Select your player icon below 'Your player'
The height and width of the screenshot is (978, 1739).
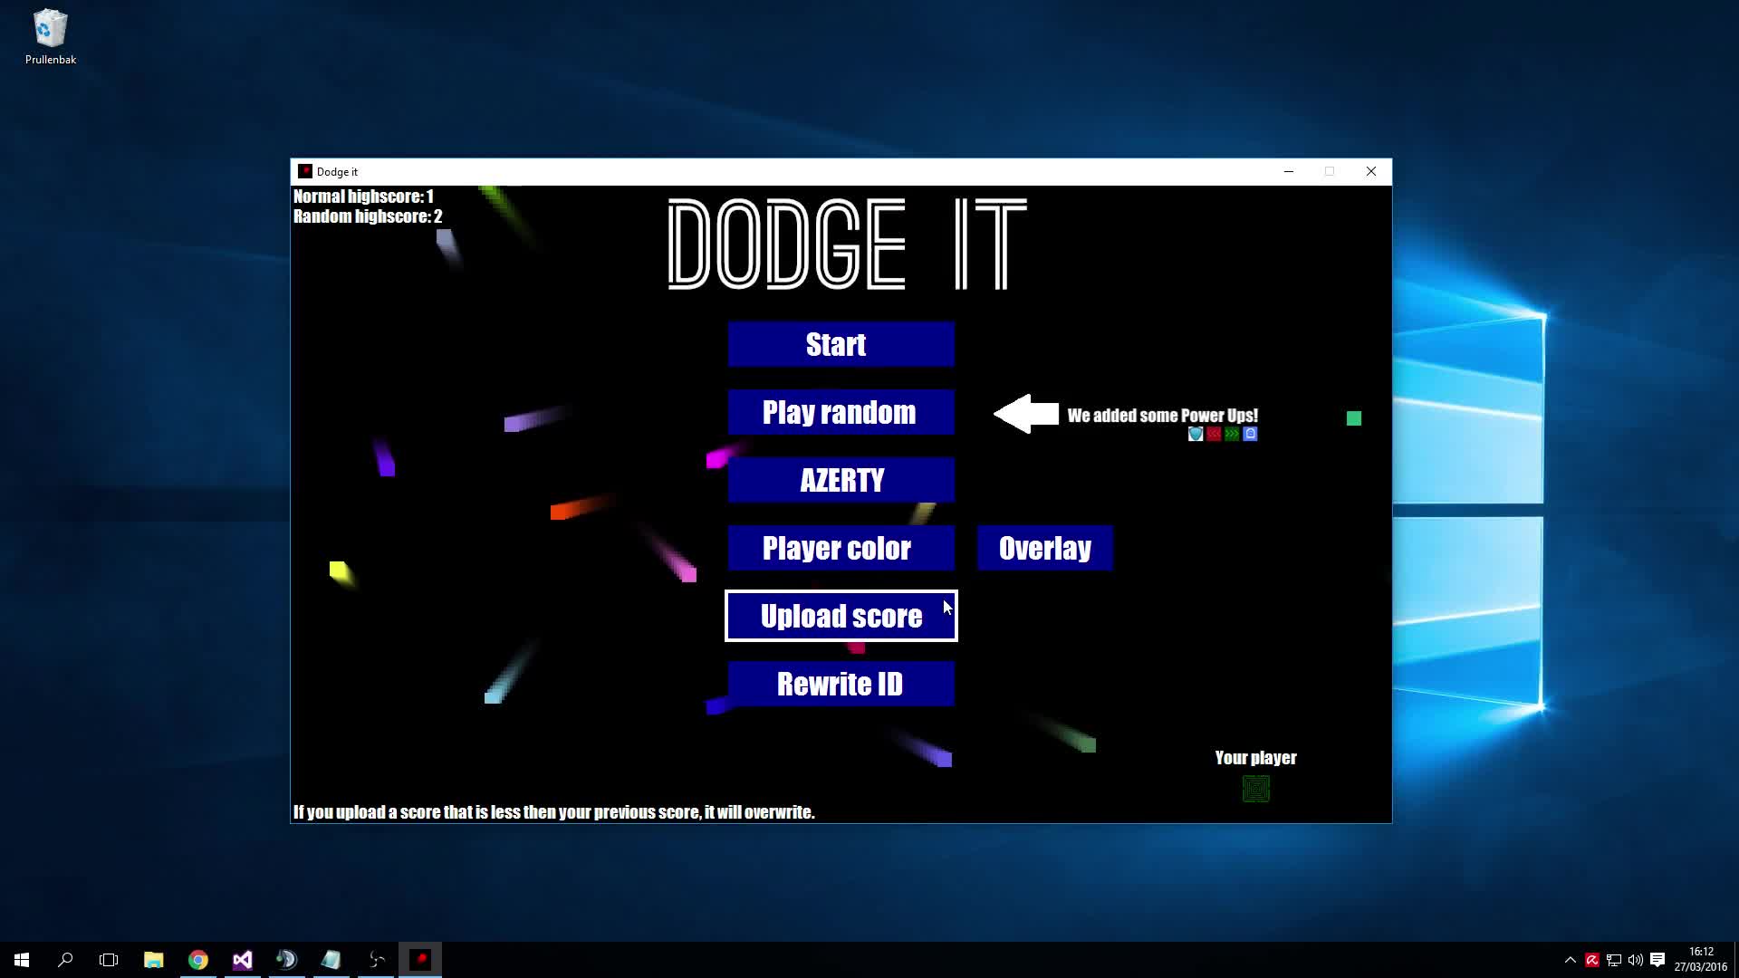pyautogui.click(x=1255, y=788)
